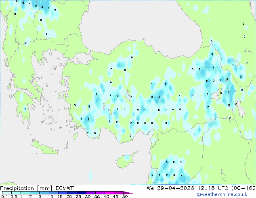
Task: Click the '(00+162' forecast offset text
Action: [243, 188]
